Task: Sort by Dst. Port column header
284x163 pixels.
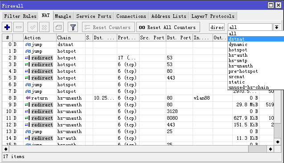Action: [x=179, y=38]
